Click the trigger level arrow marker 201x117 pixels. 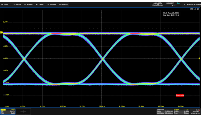[199, 58]
